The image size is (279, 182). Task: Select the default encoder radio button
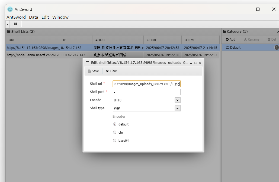click(115, 124)
